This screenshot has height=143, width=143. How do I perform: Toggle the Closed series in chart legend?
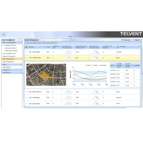[94, 65]
